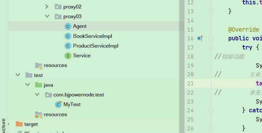Toggle code fold marker at line 13
Screen dimensions: 262x133
(211, 11)
